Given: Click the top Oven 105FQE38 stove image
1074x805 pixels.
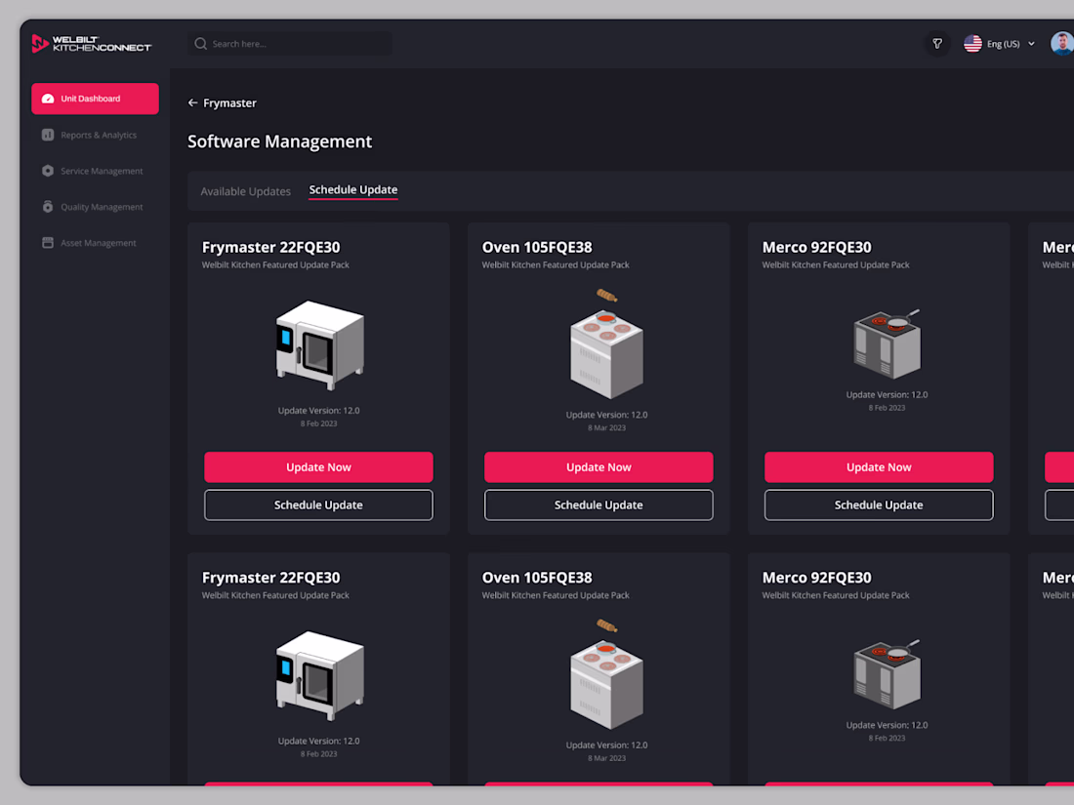Looking at the screenshot, I should pyautogui.click(x=606, y=344).
